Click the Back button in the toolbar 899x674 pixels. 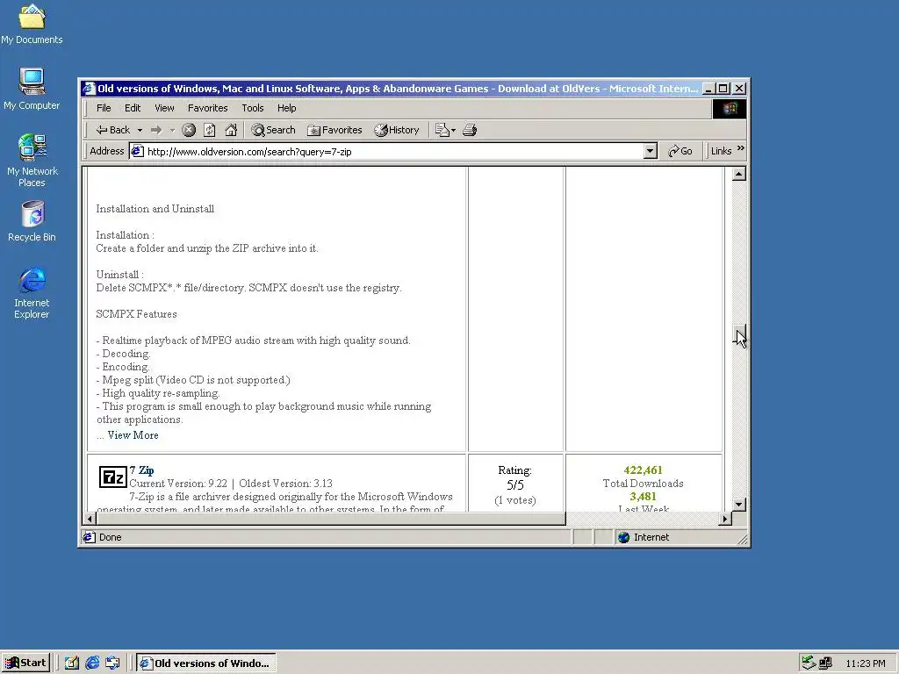(x=113, y=130)
